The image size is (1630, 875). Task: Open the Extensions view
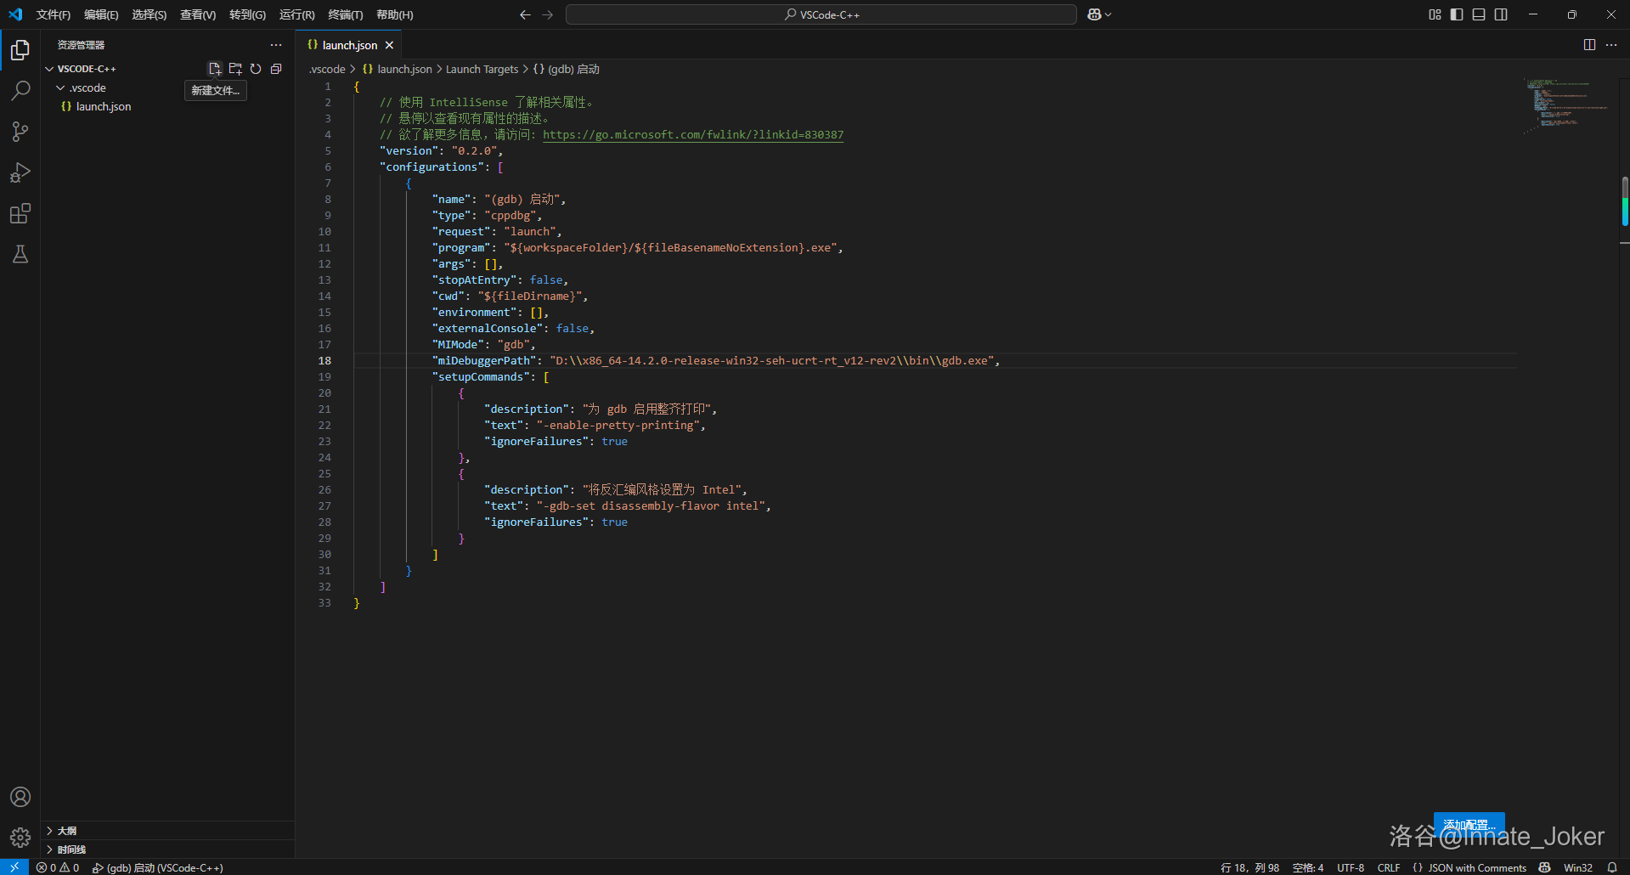20,214
